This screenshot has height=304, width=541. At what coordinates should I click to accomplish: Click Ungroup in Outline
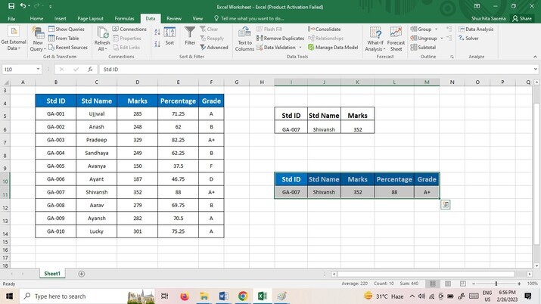(x=424, y=39)
